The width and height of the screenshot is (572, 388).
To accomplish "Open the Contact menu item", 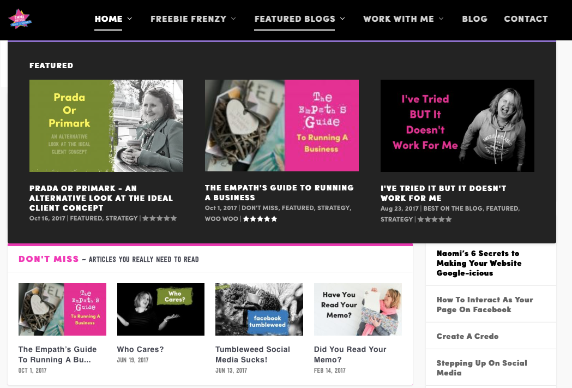I will click(526, 19).
